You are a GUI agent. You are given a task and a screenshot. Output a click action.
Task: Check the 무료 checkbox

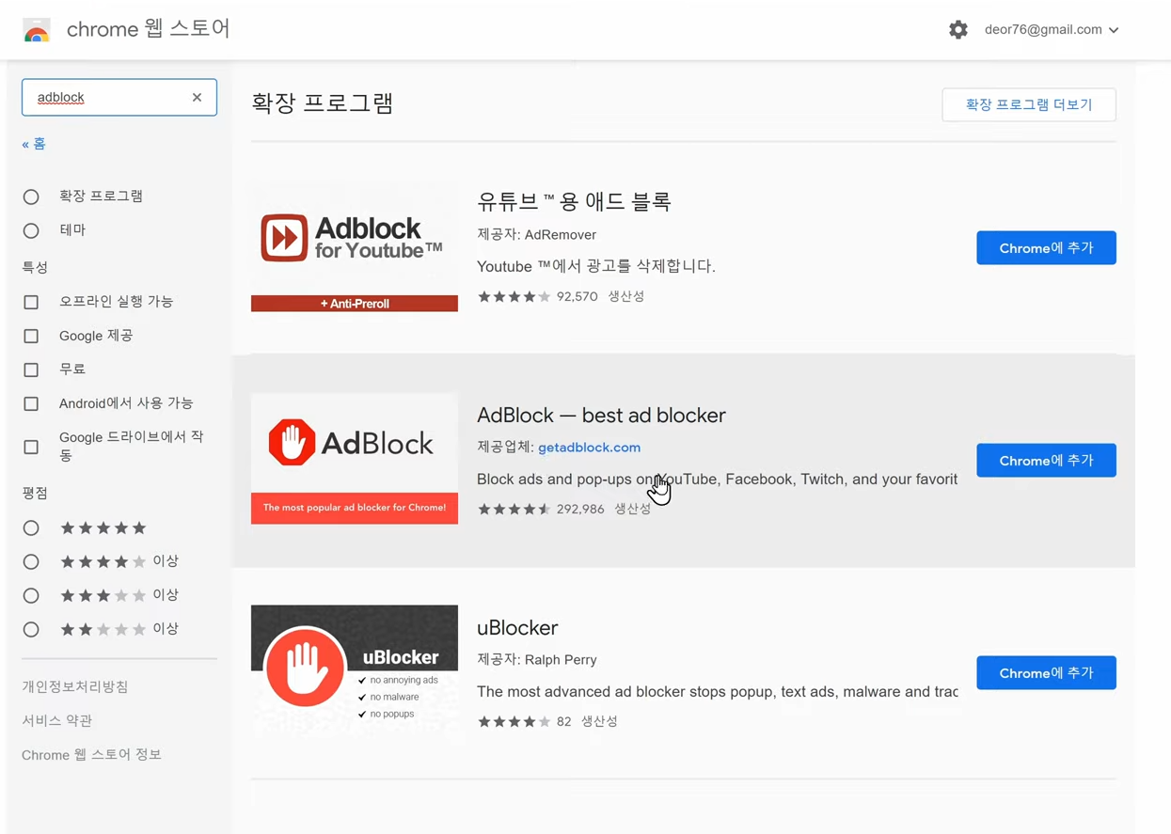tap(31, 370)
